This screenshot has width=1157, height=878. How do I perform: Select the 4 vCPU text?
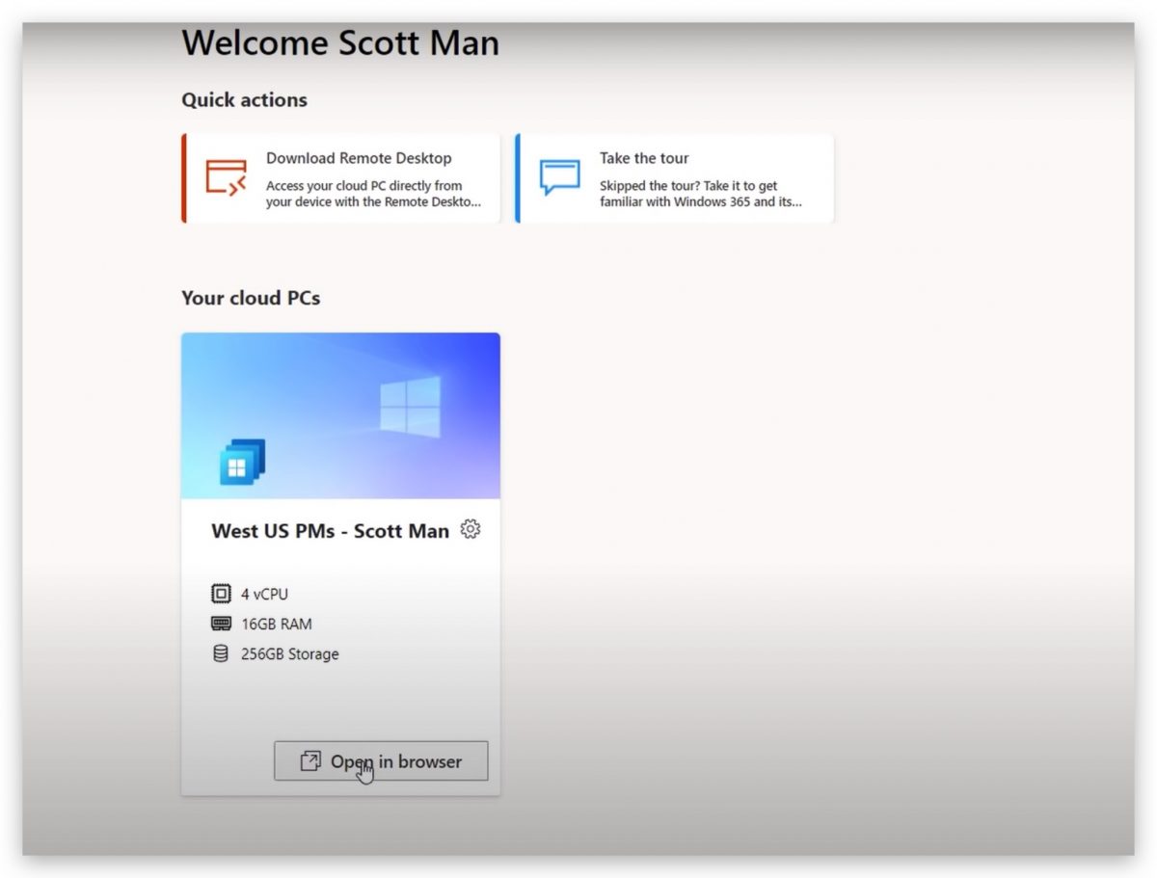(x=264, y=594)
